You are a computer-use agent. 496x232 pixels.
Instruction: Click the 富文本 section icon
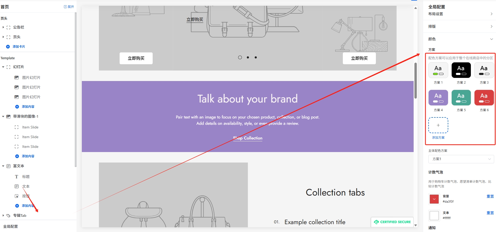pos(8,166)
